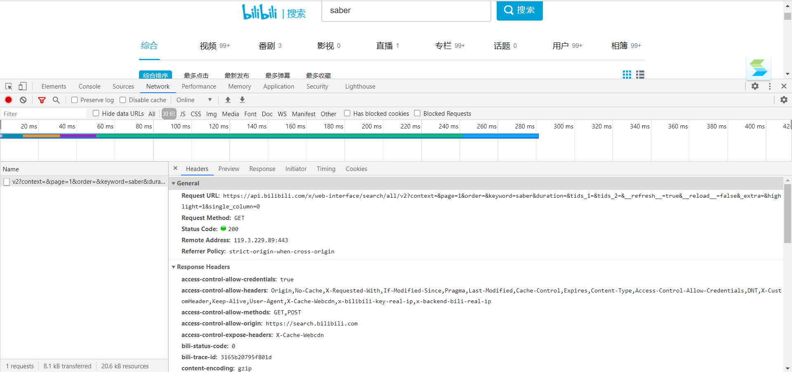The image size is (792, 372).
Task: Open network settings gear in the toolbar row
Action: coord(784,100)
